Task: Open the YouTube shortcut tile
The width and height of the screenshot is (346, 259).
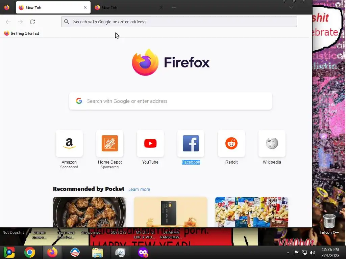Action: pos(150,143)
